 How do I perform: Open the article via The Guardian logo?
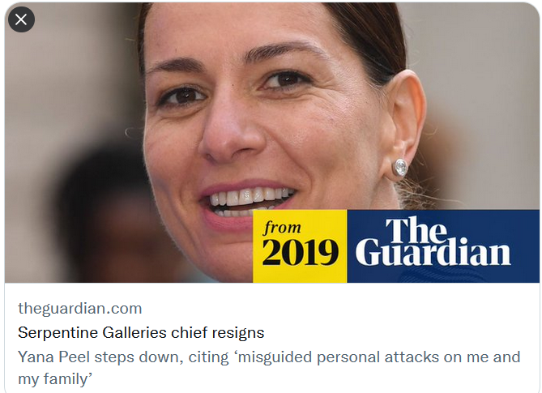(x=433, y=242)
